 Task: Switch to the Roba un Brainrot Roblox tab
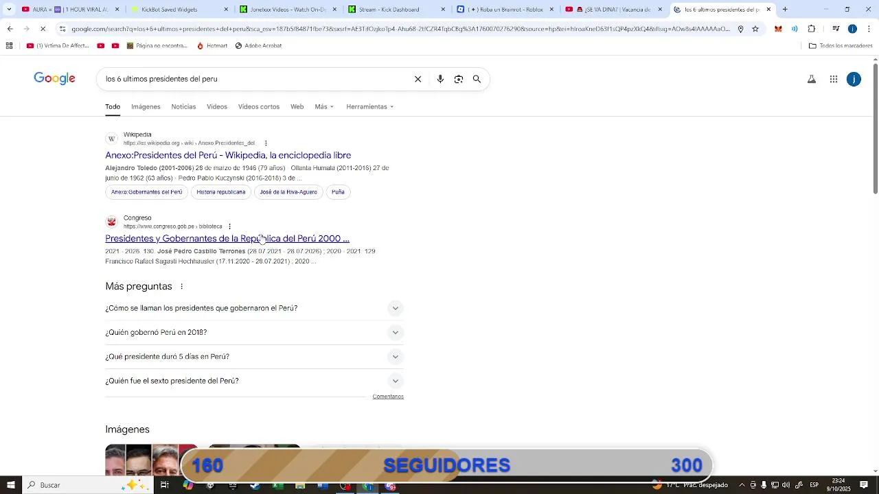click(506, 10)
